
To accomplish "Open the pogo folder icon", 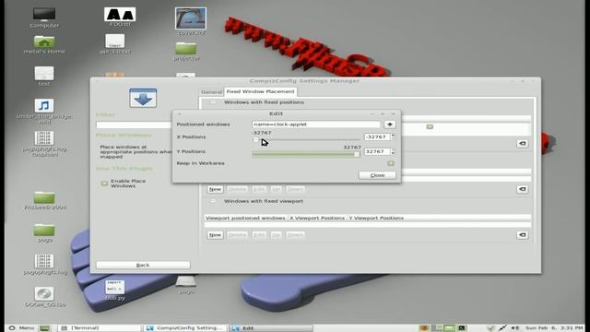I will (44, 230).
